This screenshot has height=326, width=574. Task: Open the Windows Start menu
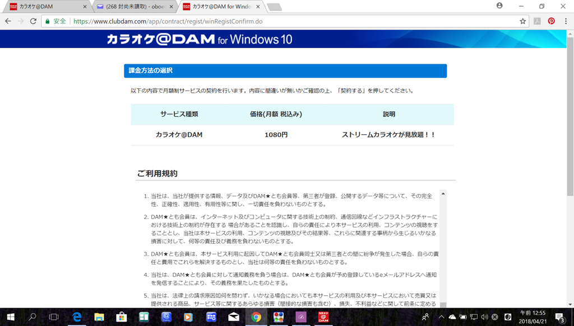click(x=10, y=317)
